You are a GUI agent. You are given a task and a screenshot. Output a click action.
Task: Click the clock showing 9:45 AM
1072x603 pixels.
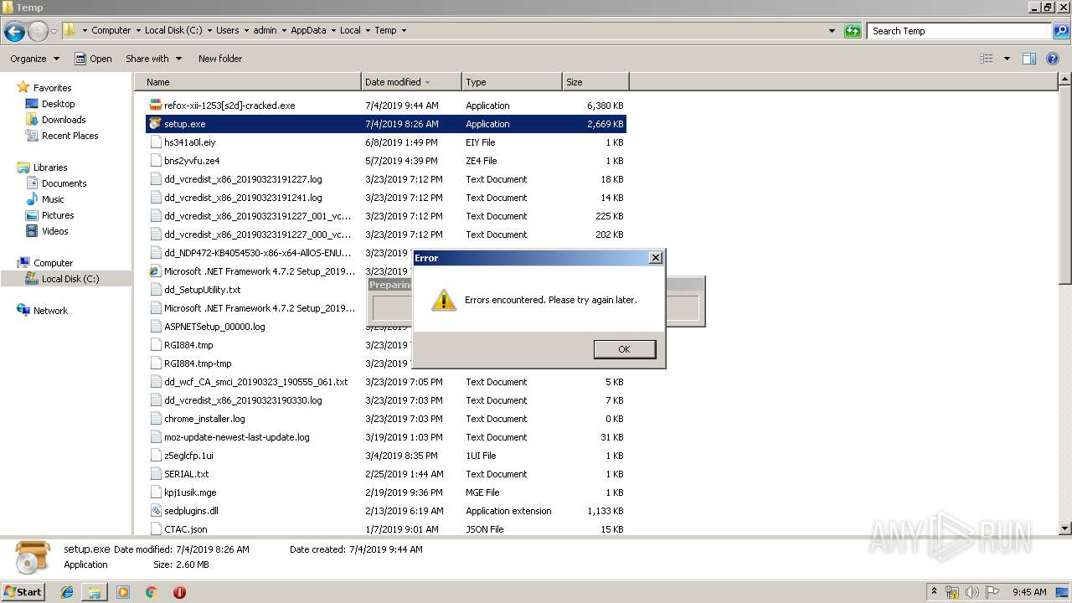pos(1029,592)
